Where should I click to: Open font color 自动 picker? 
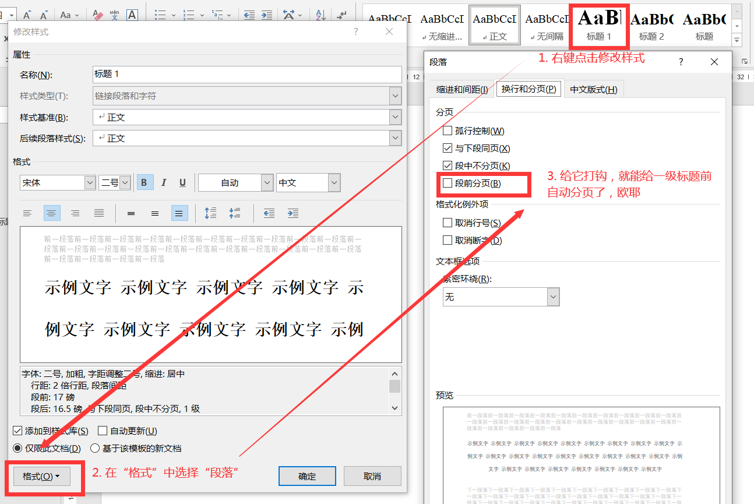(x=267, y=182)
